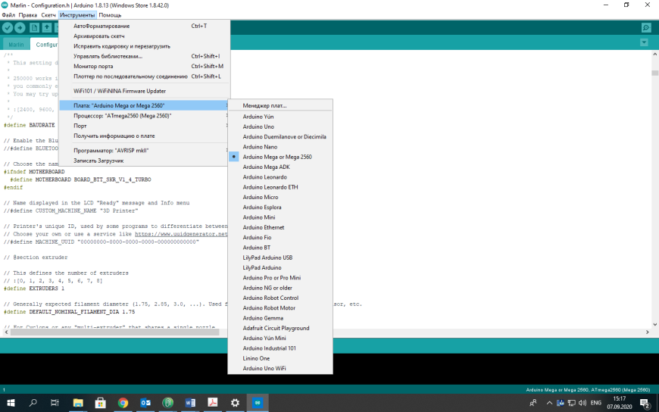Image resolution: width=659 pixels, height=412 pixels.
Task: Select the Adafruit Circuit Playground board
Action: pyautogui.click(x=280, y=328)
